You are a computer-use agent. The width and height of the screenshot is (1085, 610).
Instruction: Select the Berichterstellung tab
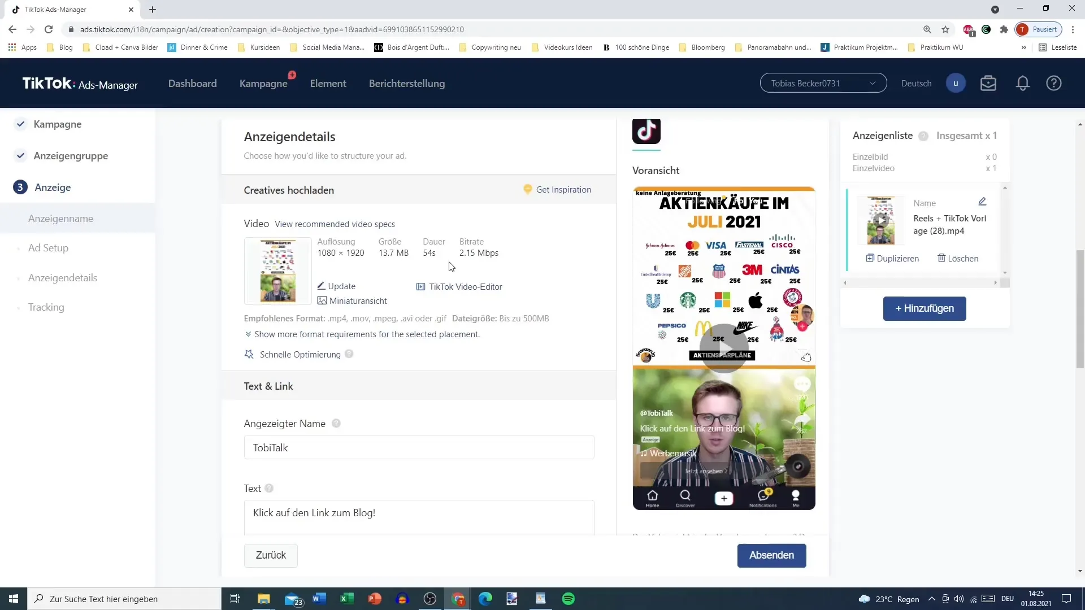coord(407,82)
